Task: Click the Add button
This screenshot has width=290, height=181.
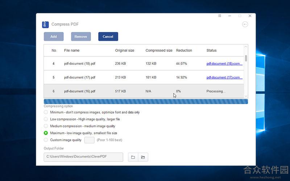Action: (x=54, y=37)
